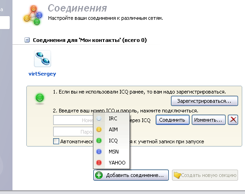Click the red YAHOO protocol icon
Screen dimensions: 245x194
coord(99,163)
